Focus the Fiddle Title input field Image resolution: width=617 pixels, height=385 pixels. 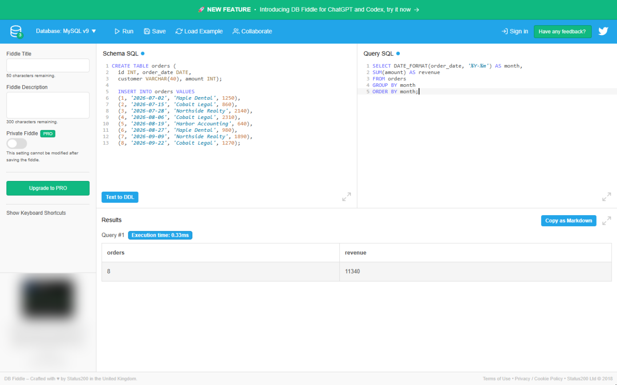point(48,65)
